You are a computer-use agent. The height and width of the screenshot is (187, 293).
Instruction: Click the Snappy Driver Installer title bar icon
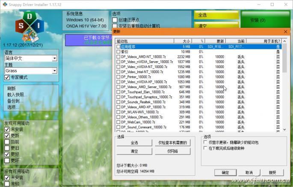pyautogui.click(x=5, y=4)
